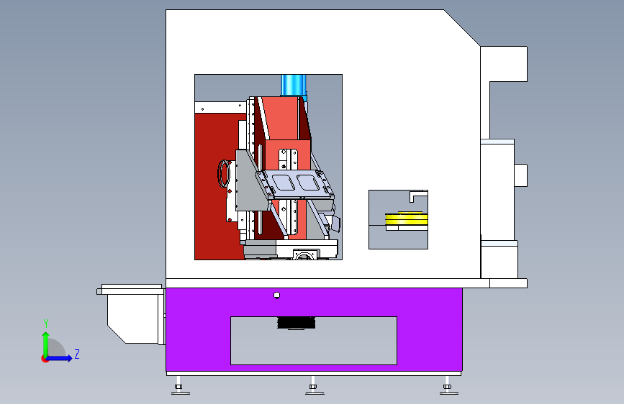The height and width of the screenshot is (404, 624).
Task: Select the middle leveling foot
Action: 315,385
